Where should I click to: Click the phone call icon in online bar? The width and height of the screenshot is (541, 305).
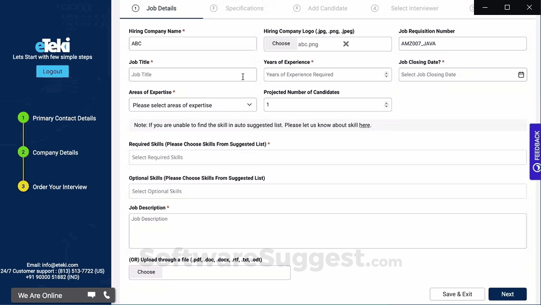coord(107,295)
